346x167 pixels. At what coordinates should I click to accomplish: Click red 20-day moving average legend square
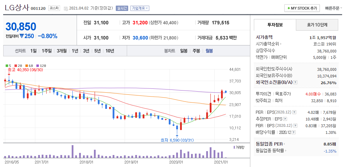point(16,66)
